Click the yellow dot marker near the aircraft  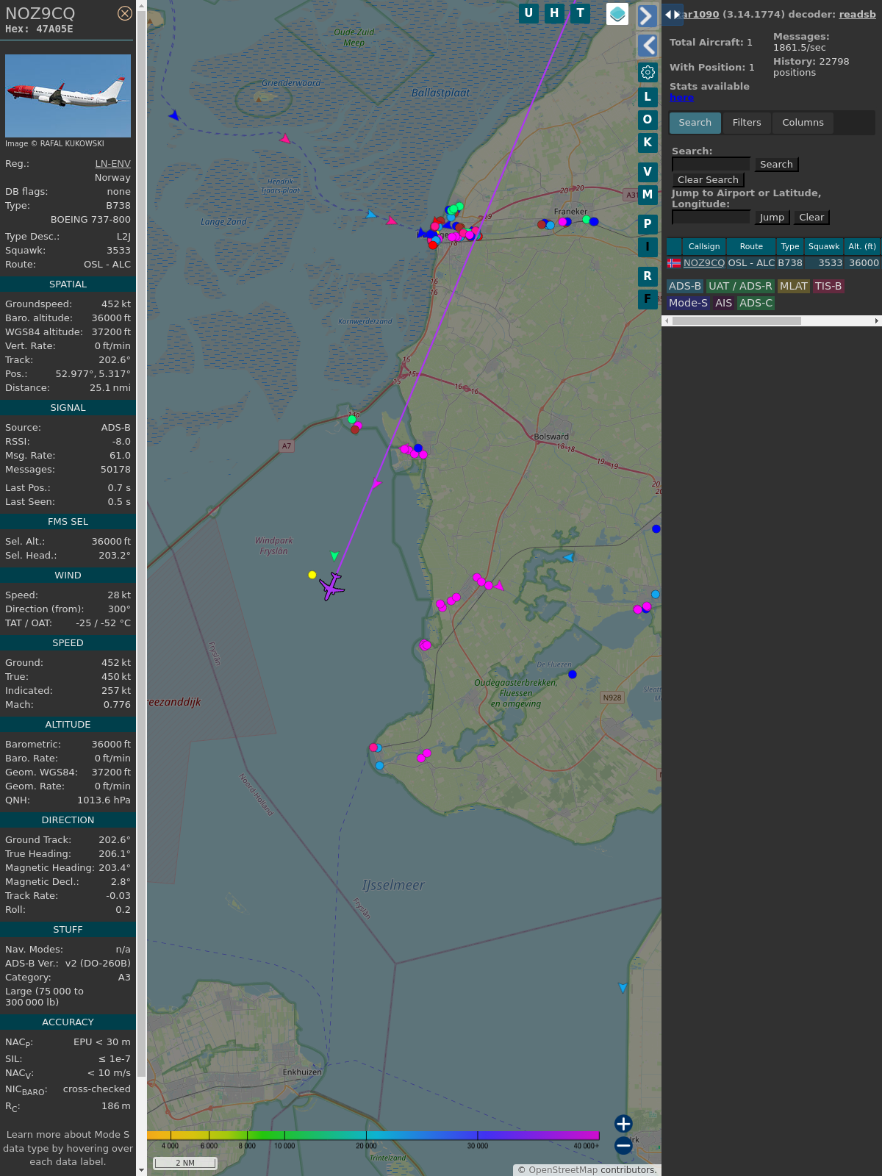click(312, 575)
